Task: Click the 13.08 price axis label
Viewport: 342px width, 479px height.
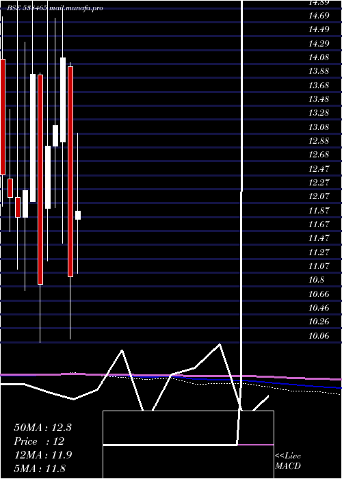Action: point(319,127)
